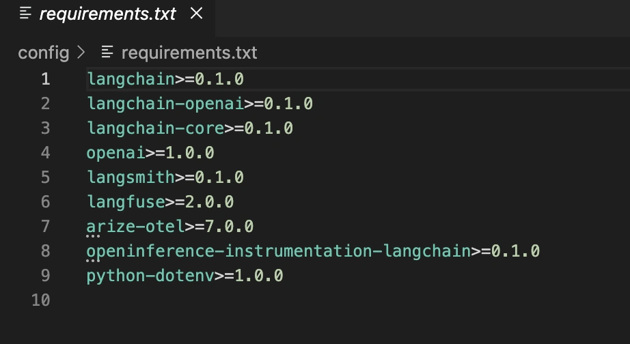The width and height of the screenshot is (630, 344).
Task: Click the python-dotenv>=1.0.0 line
Action: (184, 275)
